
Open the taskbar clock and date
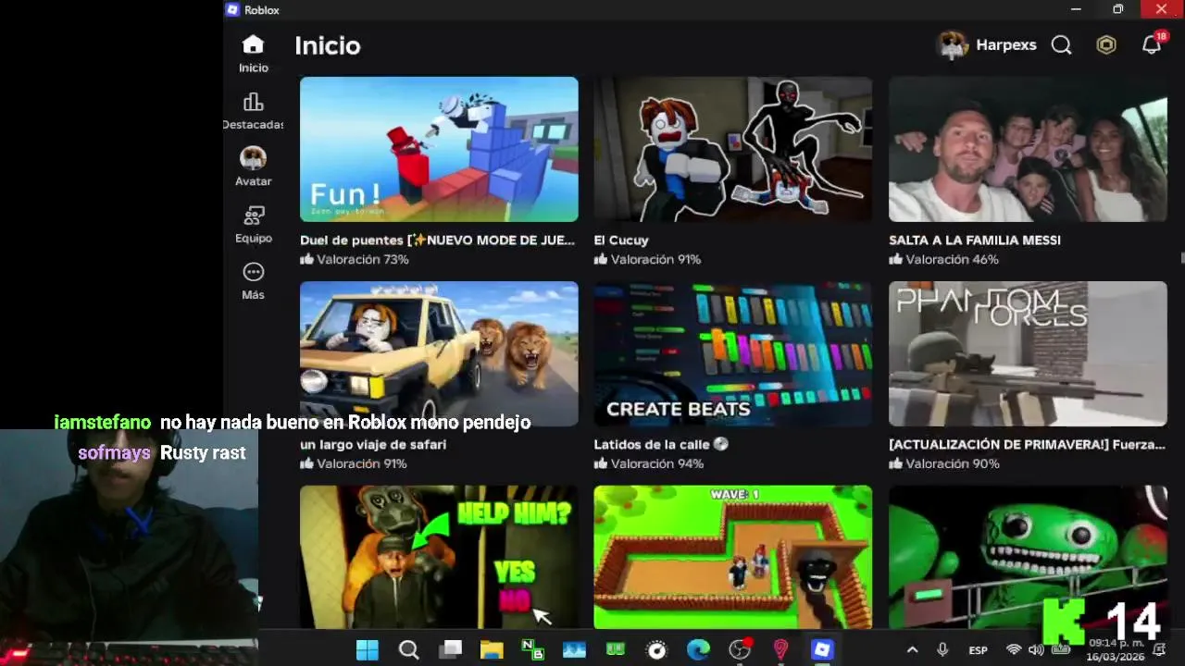(x=1116, y=650)
